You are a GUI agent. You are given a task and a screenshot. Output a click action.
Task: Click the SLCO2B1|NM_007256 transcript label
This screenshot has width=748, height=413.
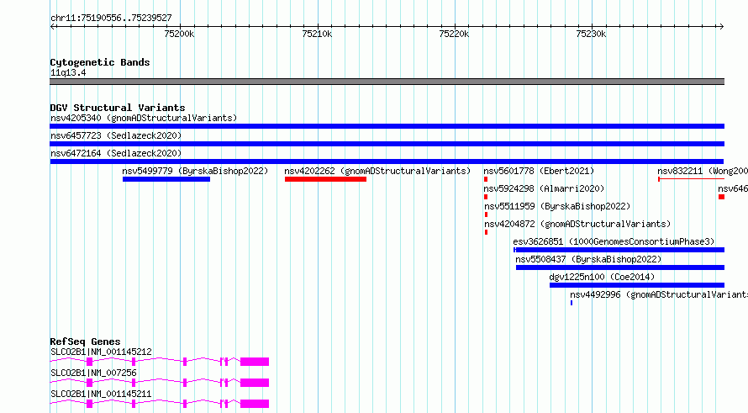(93, 373)
